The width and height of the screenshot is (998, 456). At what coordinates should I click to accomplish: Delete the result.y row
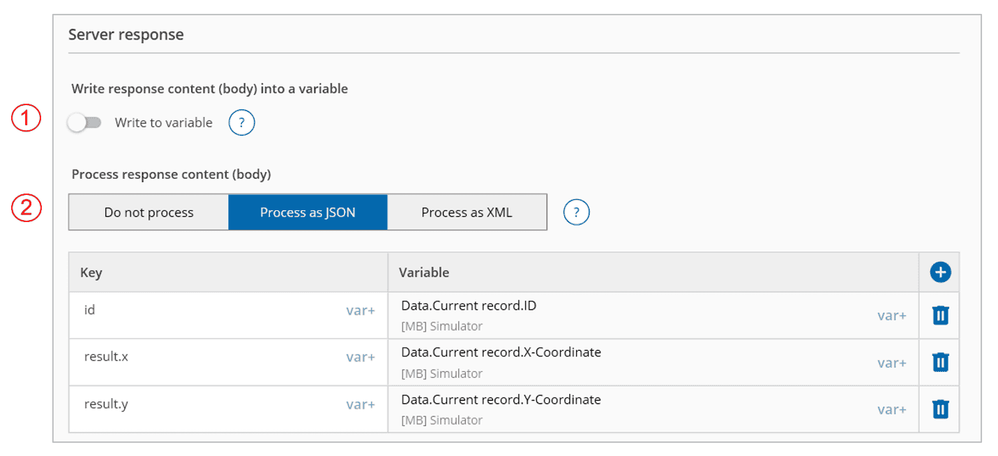940,409
